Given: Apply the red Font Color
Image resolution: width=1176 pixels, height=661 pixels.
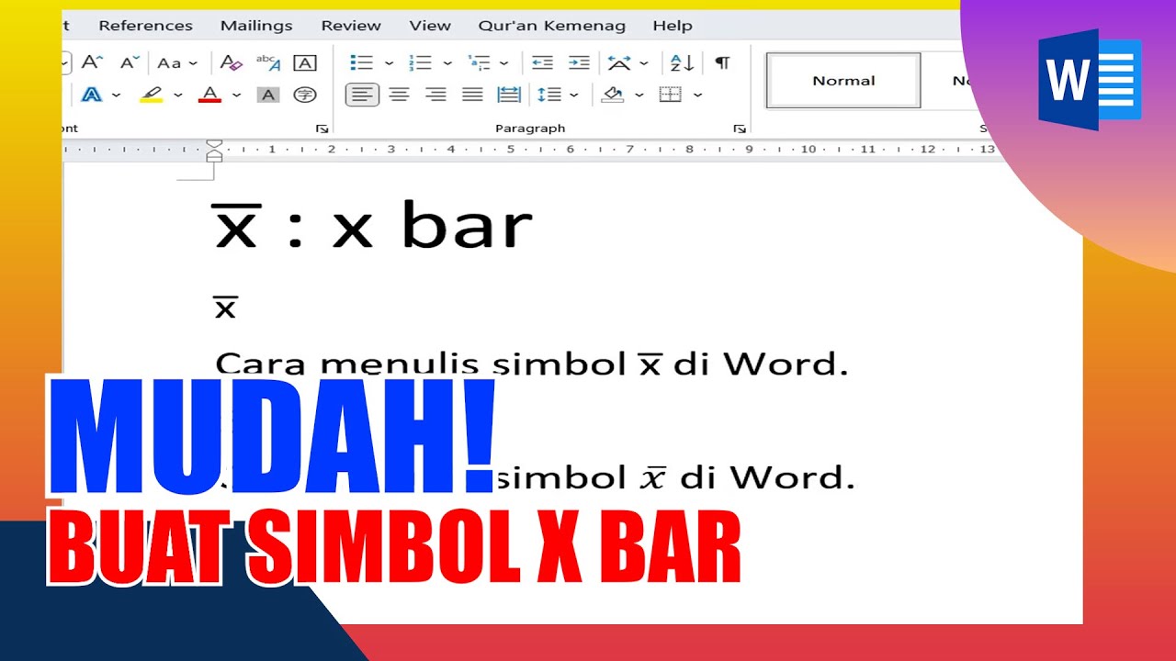Looking at the screenshot, I should click(210, 94).
